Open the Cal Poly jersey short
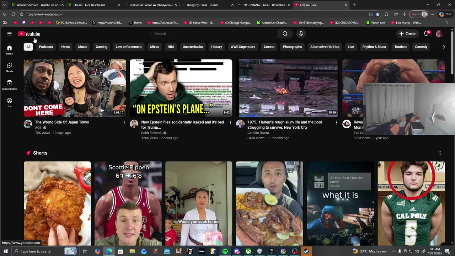 411,203
